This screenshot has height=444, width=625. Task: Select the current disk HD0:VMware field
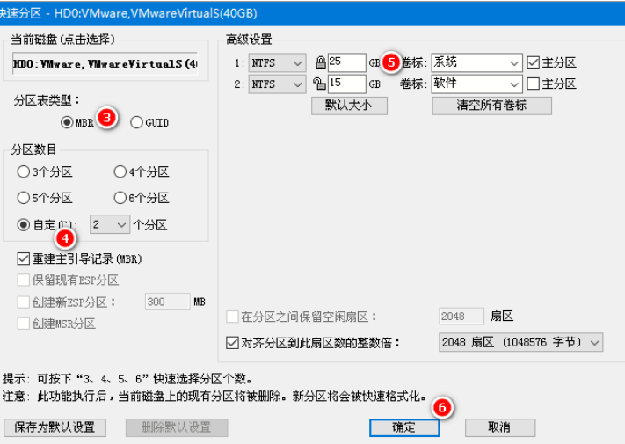pos(105,64)
